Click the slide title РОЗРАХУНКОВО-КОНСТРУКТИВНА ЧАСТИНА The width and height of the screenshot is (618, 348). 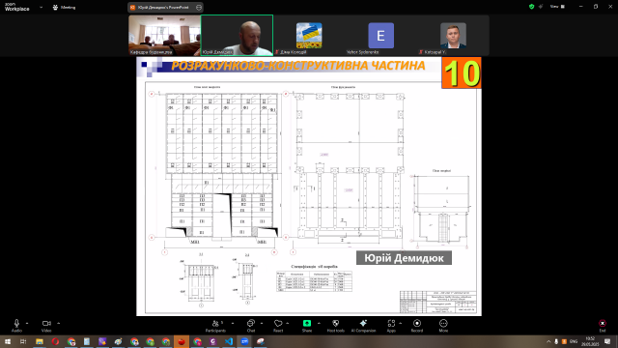tap(298, 66)
